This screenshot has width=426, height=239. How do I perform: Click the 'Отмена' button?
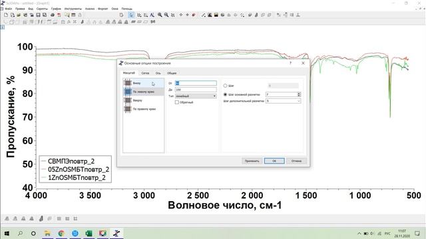pos(296,161)
